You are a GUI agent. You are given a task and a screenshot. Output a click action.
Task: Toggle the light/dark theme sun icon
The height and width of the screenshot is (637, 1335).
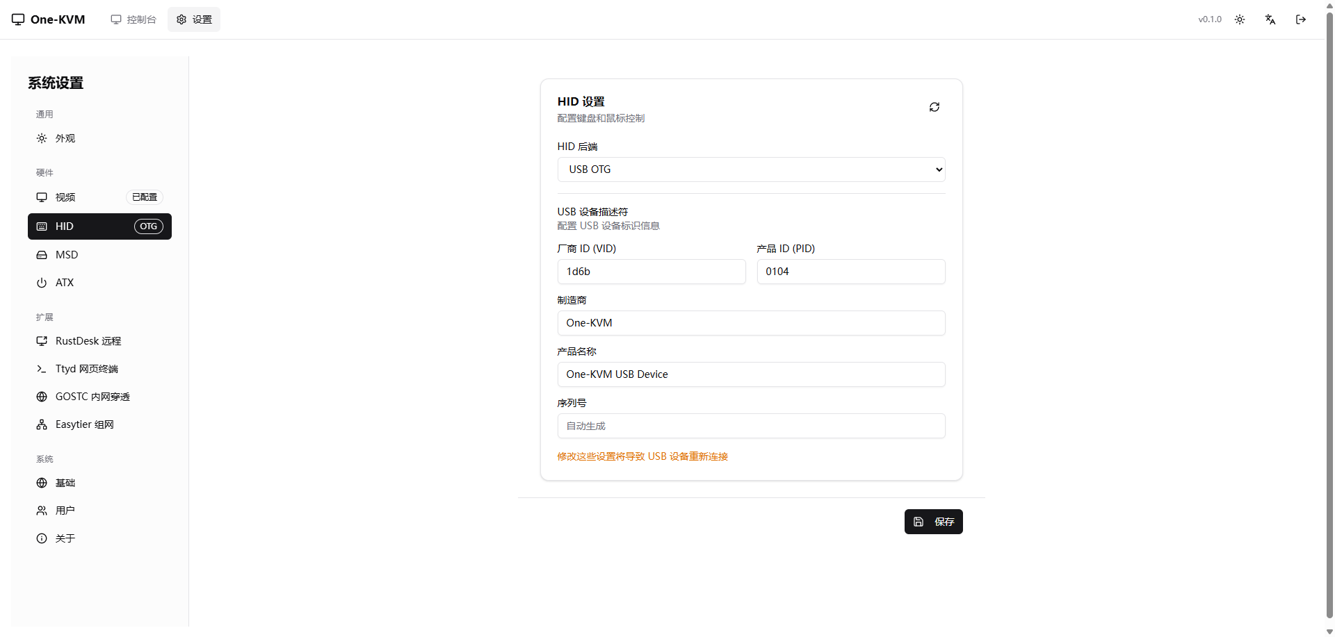pos(1239,19)
